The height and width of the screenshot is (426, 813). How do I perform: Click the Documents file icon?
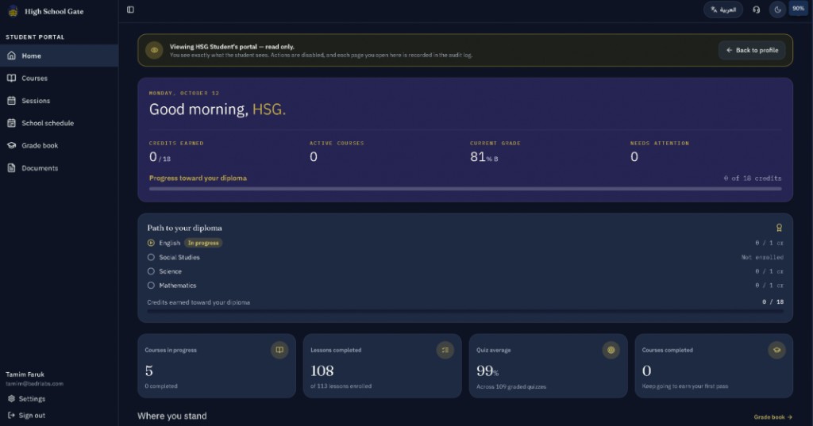coord(11,168)
